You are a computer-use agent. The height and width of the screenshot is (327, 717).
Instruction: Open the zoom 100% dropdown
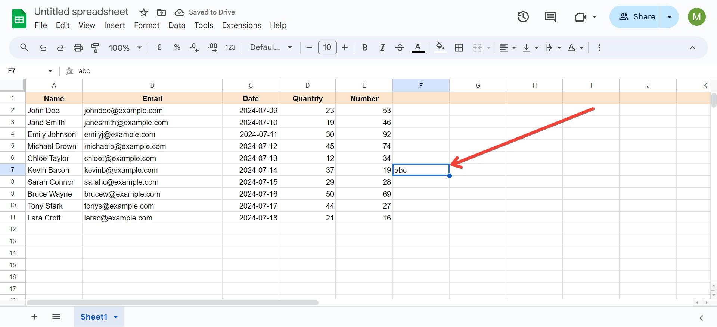(125, 48)
